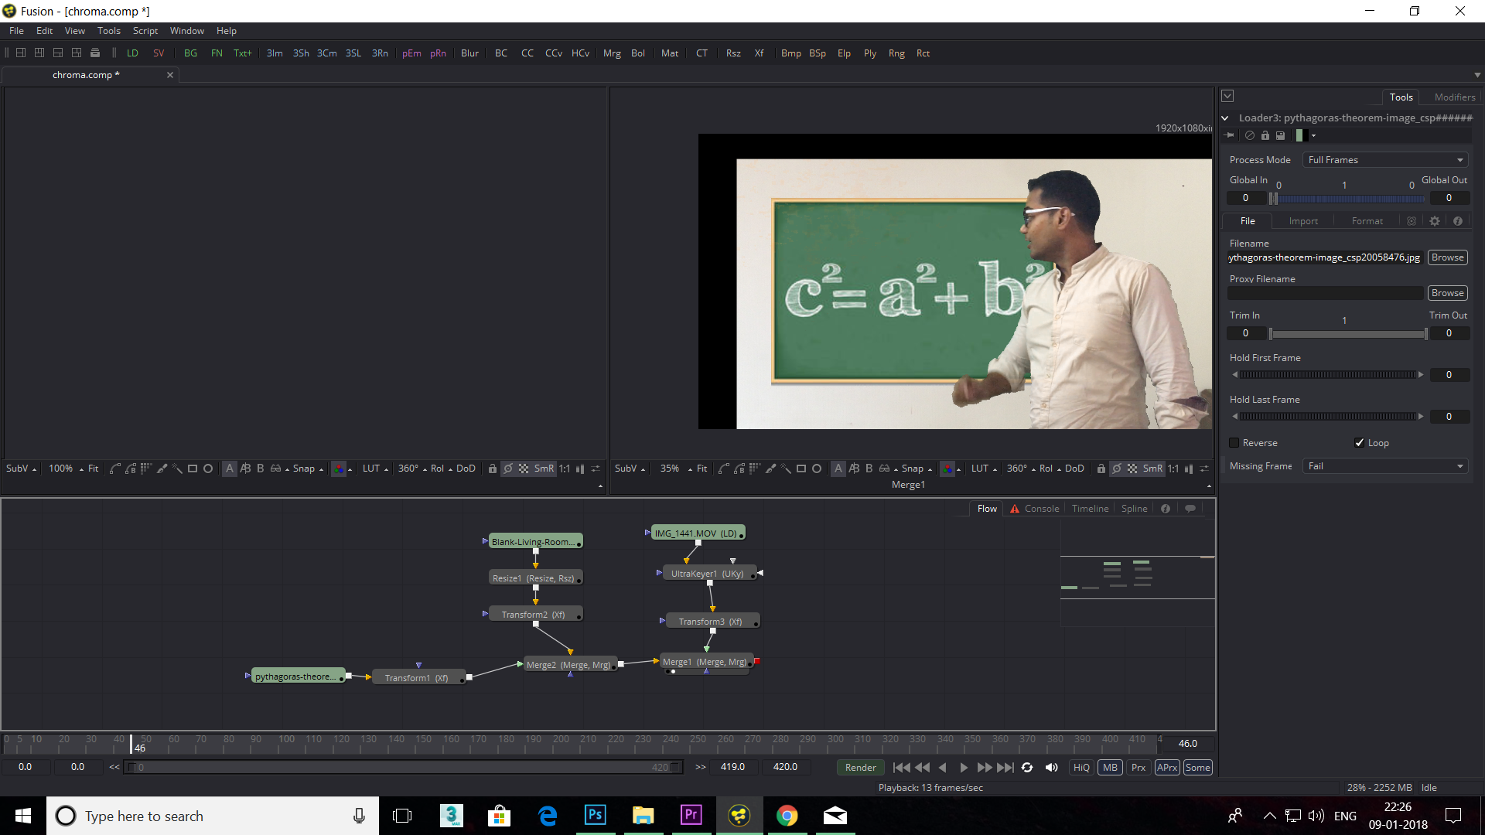This screenshot has width=1485, height=835.
Task: Click the CC color corrector tool
Action: 527,53
